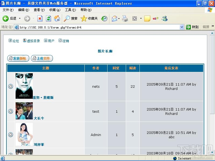
Task: Open the 基努·里维斯 topic link
Action: [43, 98]
